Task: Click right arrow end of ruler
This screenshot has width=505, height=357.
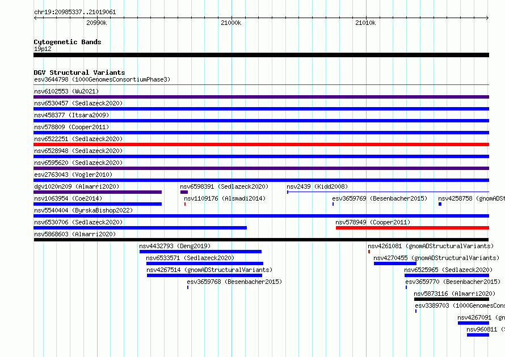Action: pos(487,18)
